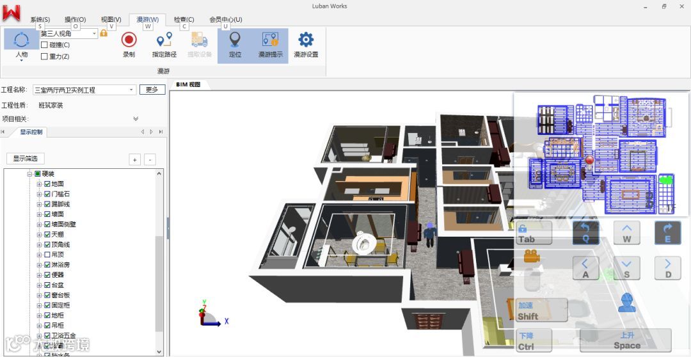Click the next-tab right triangle arrow
The height and width of the screenshot is (357, 691).
coord(152,132)
